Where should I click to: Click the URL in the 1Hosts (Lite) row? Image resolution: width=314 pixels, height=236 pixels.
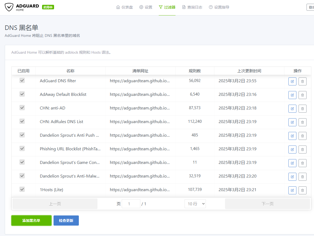(140, 190)
